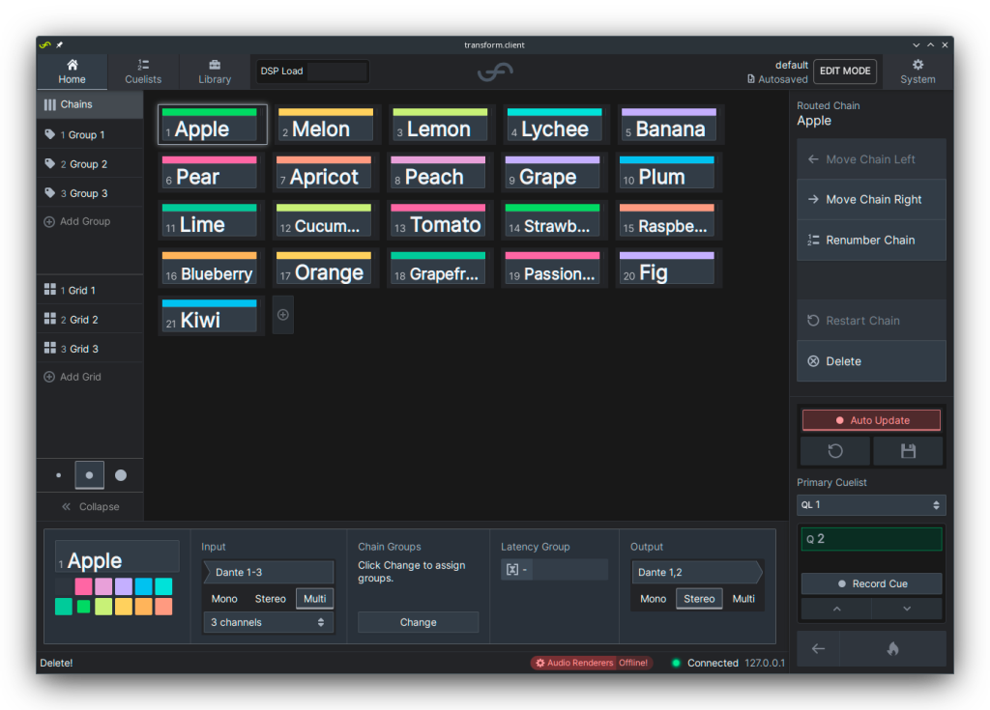Viewport: 990px width, 710px height.
Task: Open the 3 channels dropdown
Action: pos(269,622)
